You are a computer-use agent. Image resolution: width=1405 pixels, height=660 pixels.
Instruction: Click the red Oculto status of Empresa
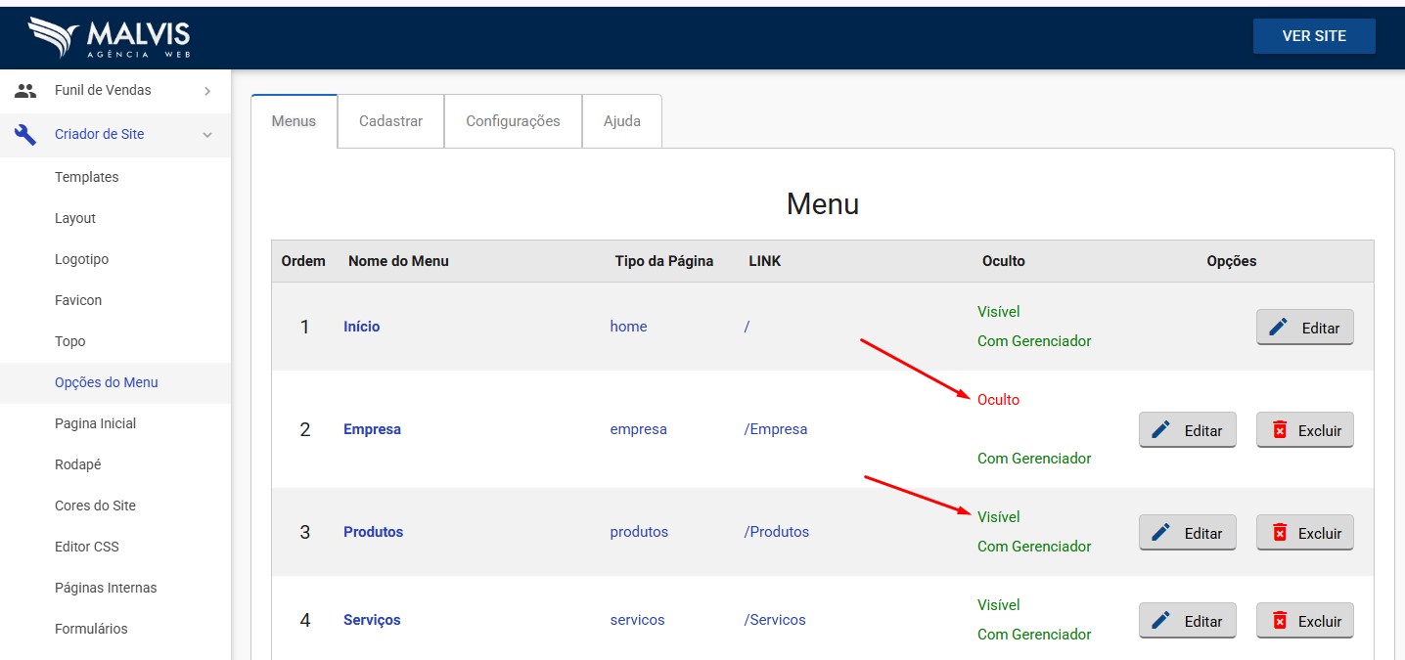pyautogui.click(x=998, y=400)
